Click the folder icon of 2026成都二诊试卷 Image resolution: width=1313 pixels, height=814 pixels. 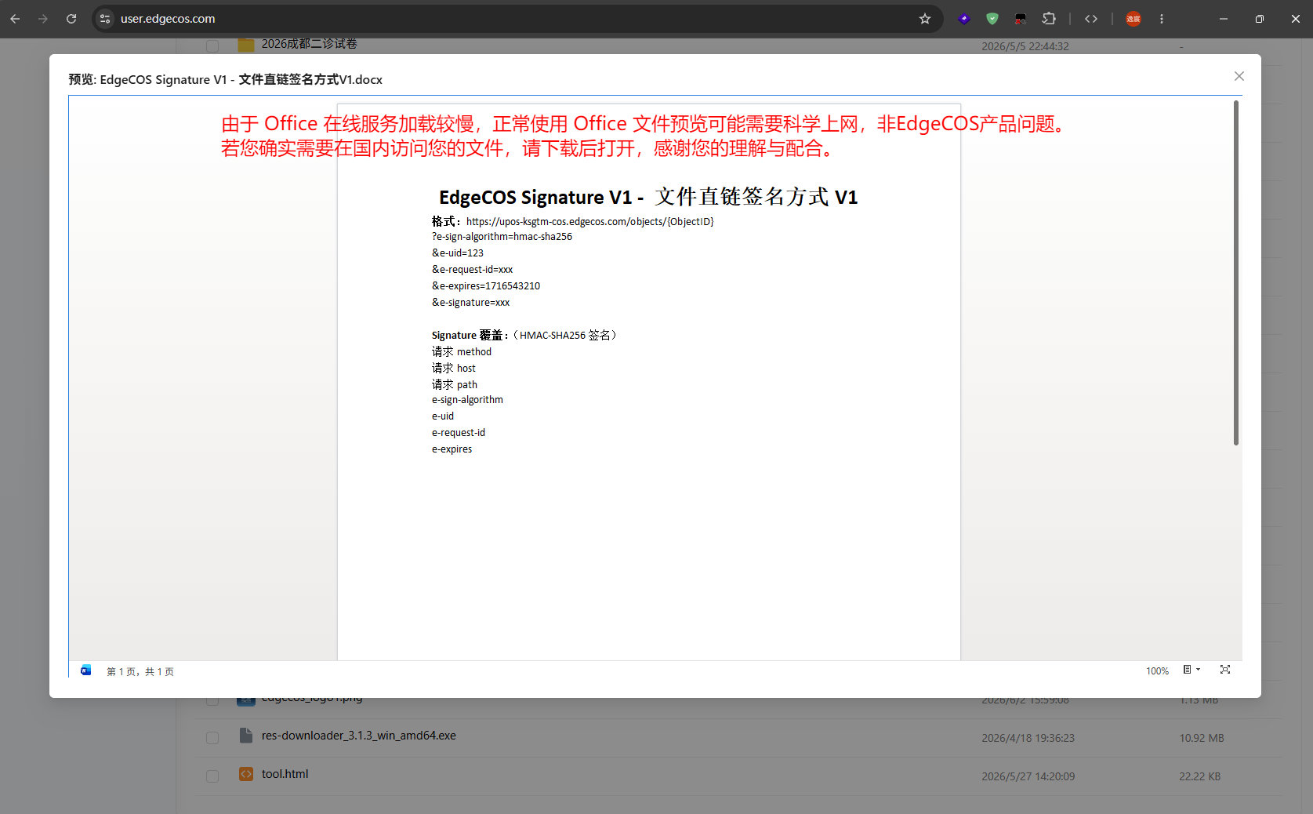(246, 45)
